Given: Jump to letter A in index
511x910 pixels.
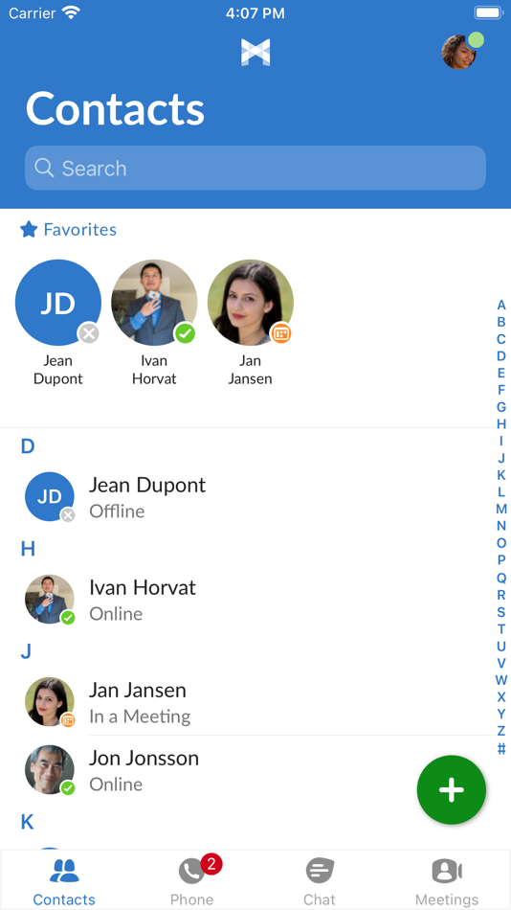Looking at the screenshot, I should point(501,305).
